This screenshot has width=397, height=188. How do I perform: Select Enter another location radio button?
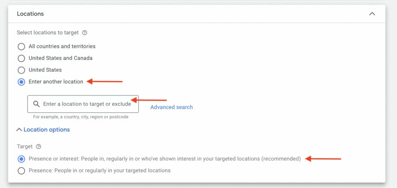coord(21,82)
